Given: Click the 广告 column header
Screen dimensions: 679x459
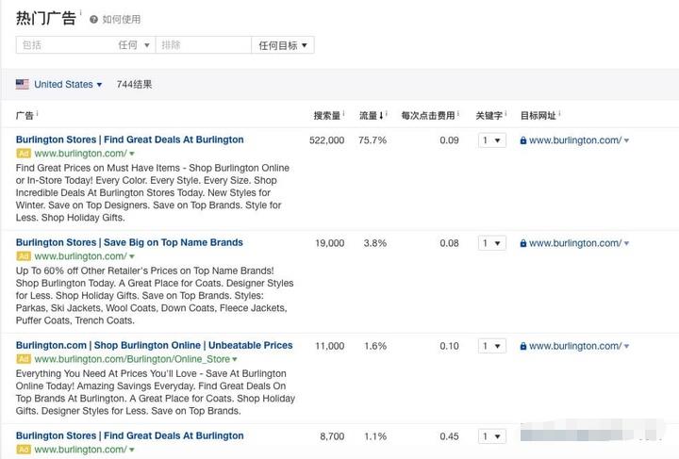Looking at the screenshot, I should coord(25,116).
